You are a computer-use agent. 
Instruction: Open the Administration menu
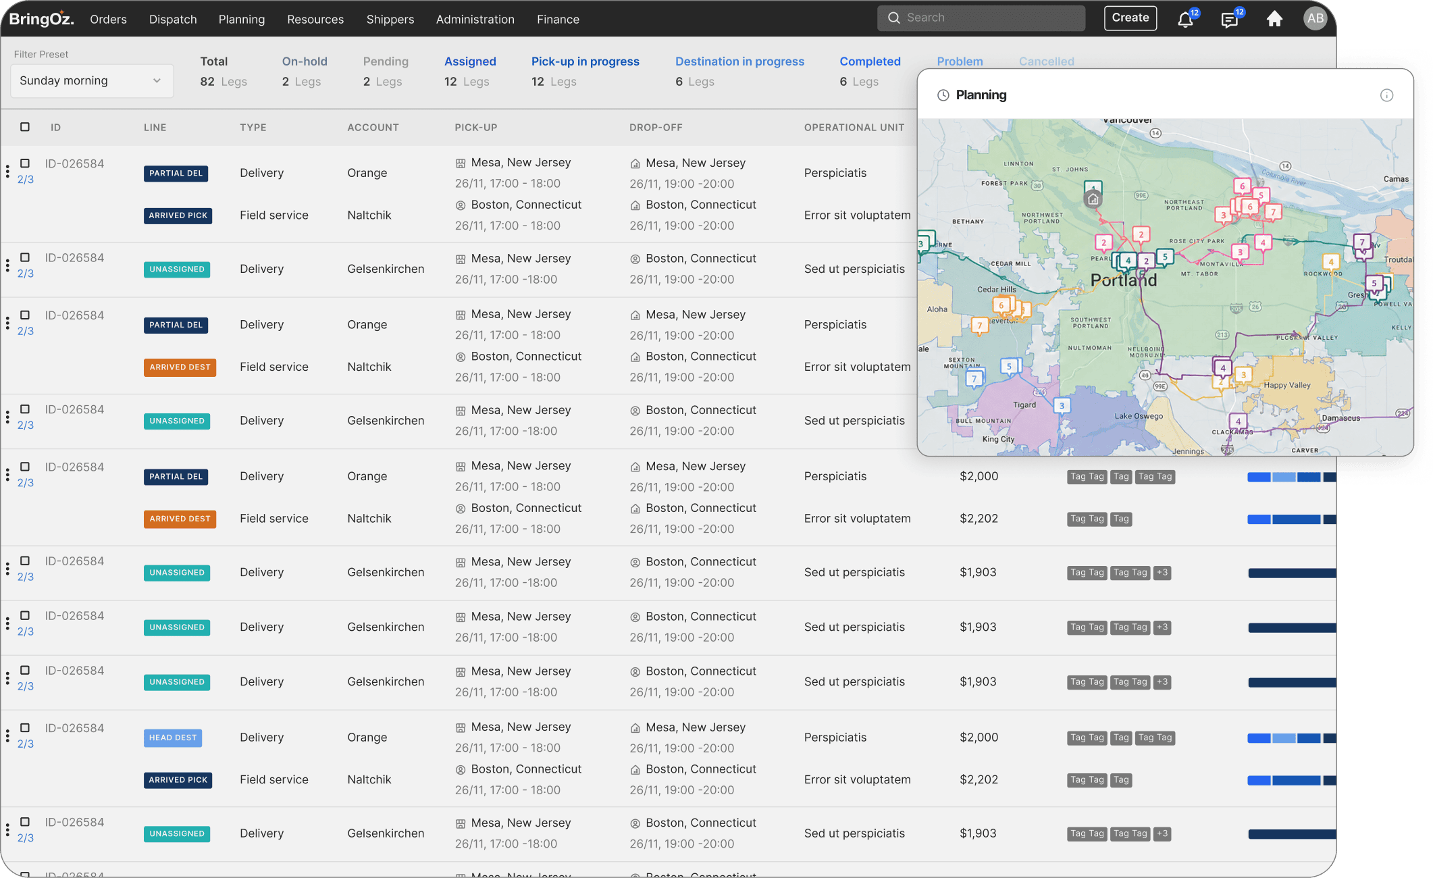click(x=475, y=20)
